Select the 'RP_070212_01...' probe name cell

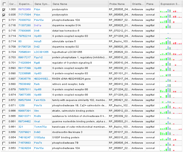point(119,31)
